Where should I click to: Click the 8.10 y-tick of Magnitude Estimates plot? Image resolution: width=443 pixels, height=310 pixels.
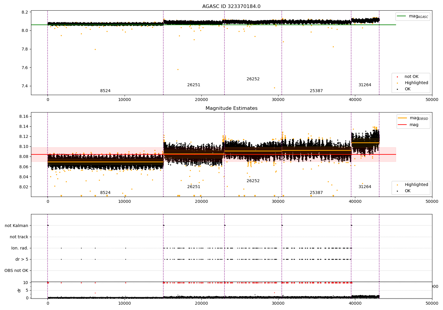(24, 147)
